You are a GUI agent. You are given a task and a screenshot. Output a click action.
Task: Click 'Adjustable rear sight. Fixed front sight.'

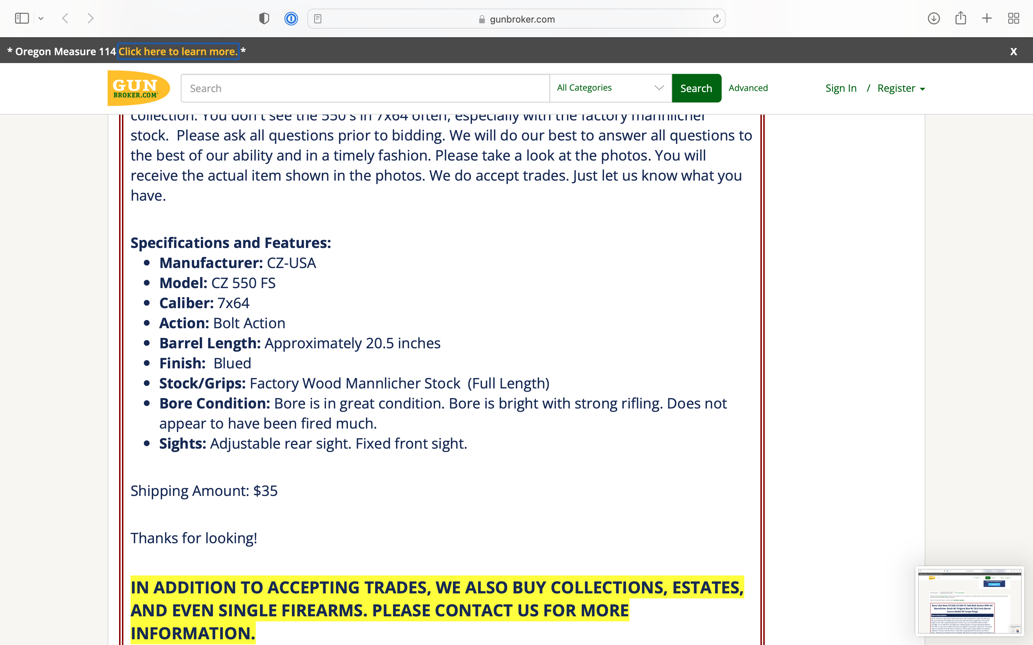point(339,444)
